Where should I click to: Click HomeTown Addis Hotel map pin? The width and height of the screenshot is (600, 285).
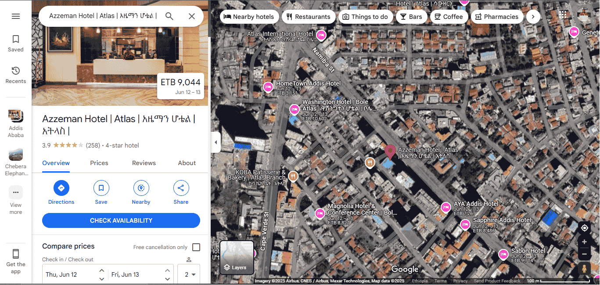click(268, 87)
